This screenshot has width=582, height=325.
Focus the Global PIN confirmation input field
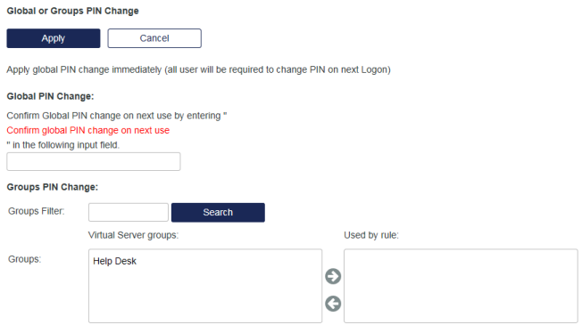(x=94, y=161)
